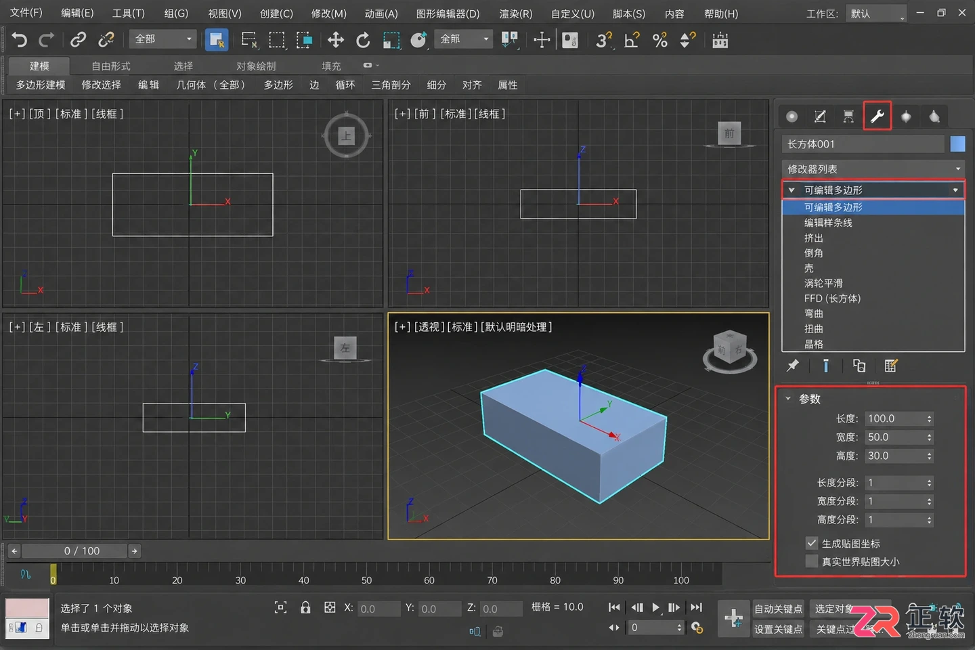
Task: Check 生成贴图坐标 checkbox
Action: (x=812, y=543)
